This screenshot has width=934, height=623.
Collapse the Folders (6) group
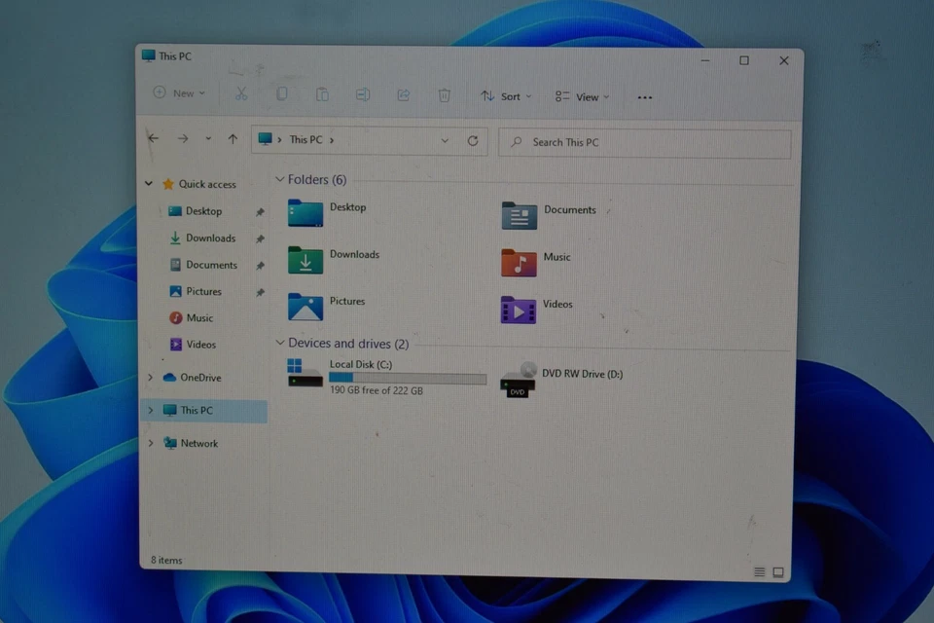pyautogui.click(x=280, y=179)
